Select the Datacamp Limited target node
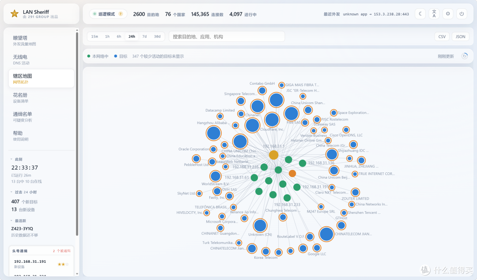Viewport: 477px width, 280px height. (x=220, y=116)
